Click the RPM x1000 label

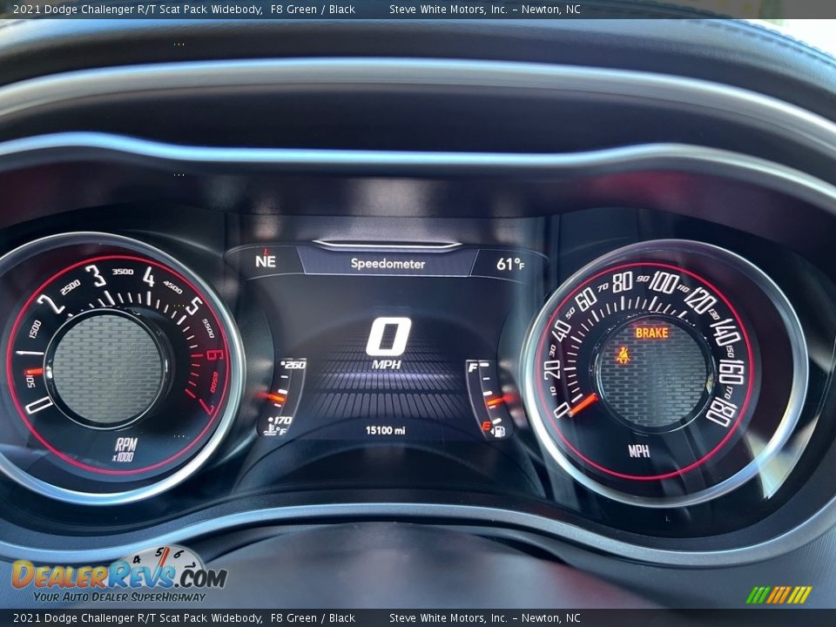[125, 449]
